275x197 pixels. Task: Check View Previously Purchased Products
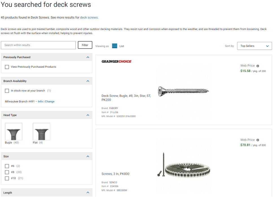click(x=7, y=67)
